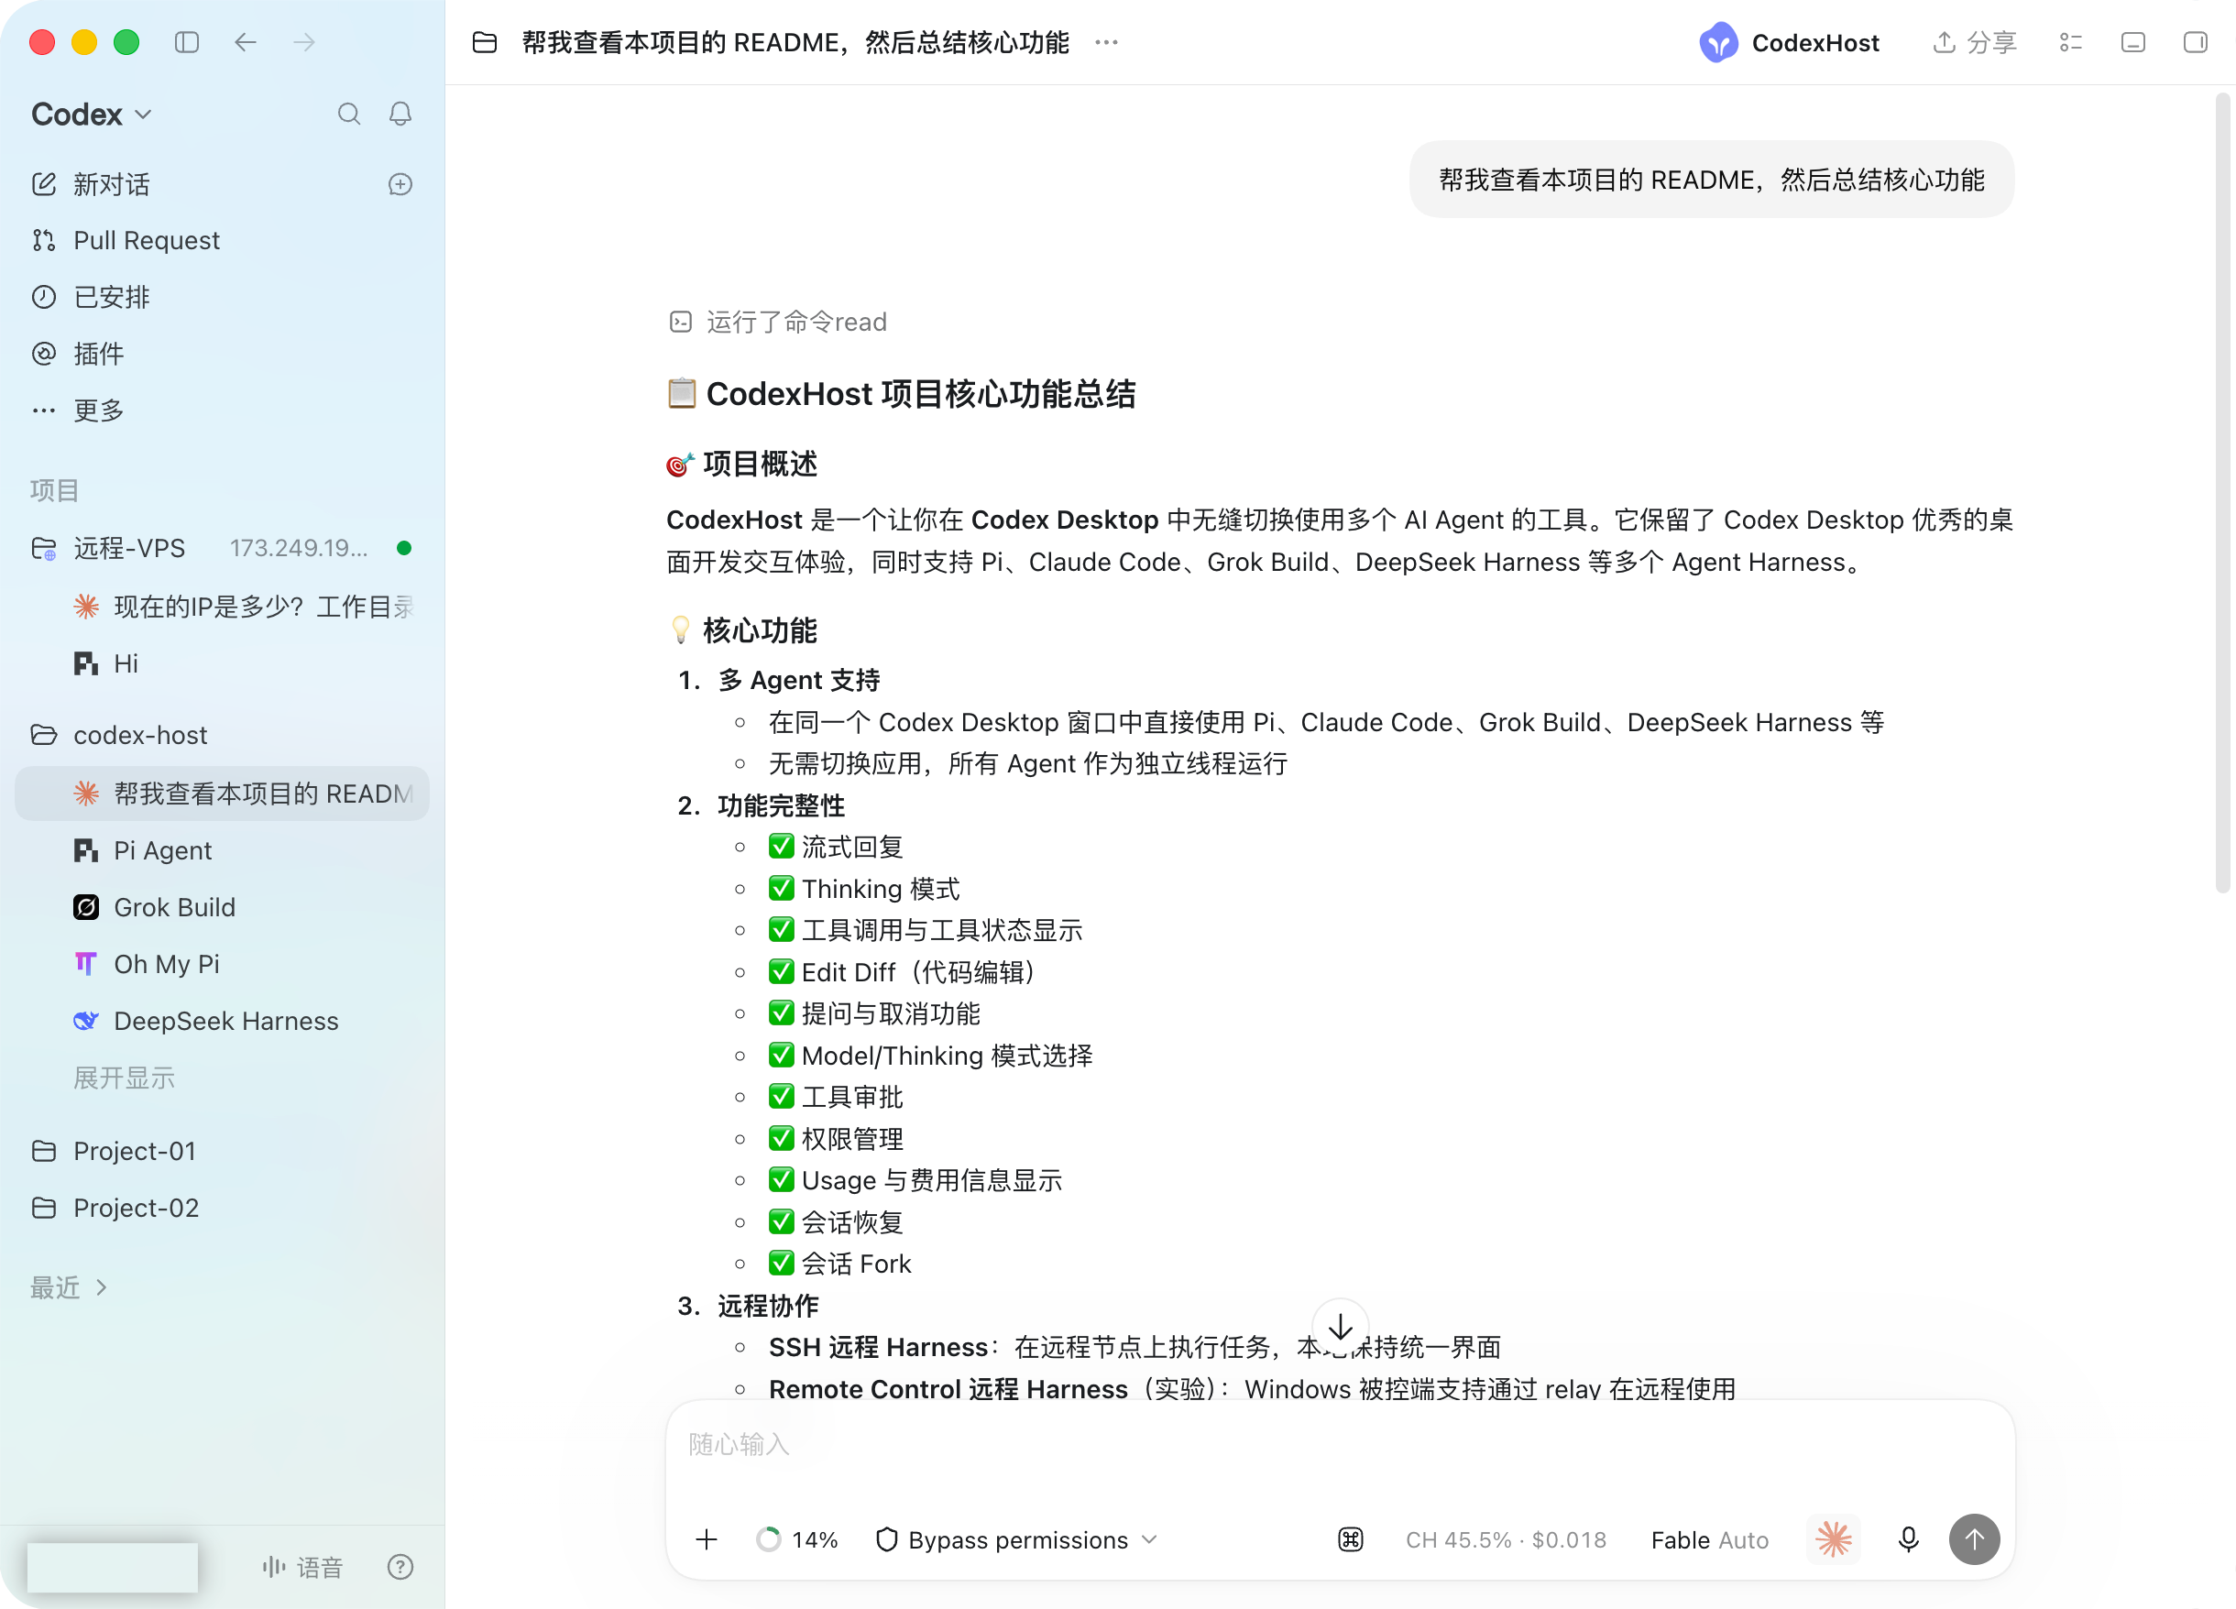Click the 分享 share button
2236x1609 pixels.
1975,42
